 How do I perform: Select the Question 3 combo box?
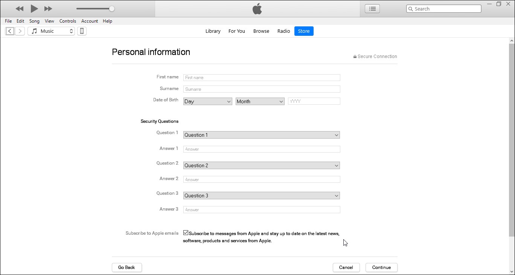tap(261, 196)
